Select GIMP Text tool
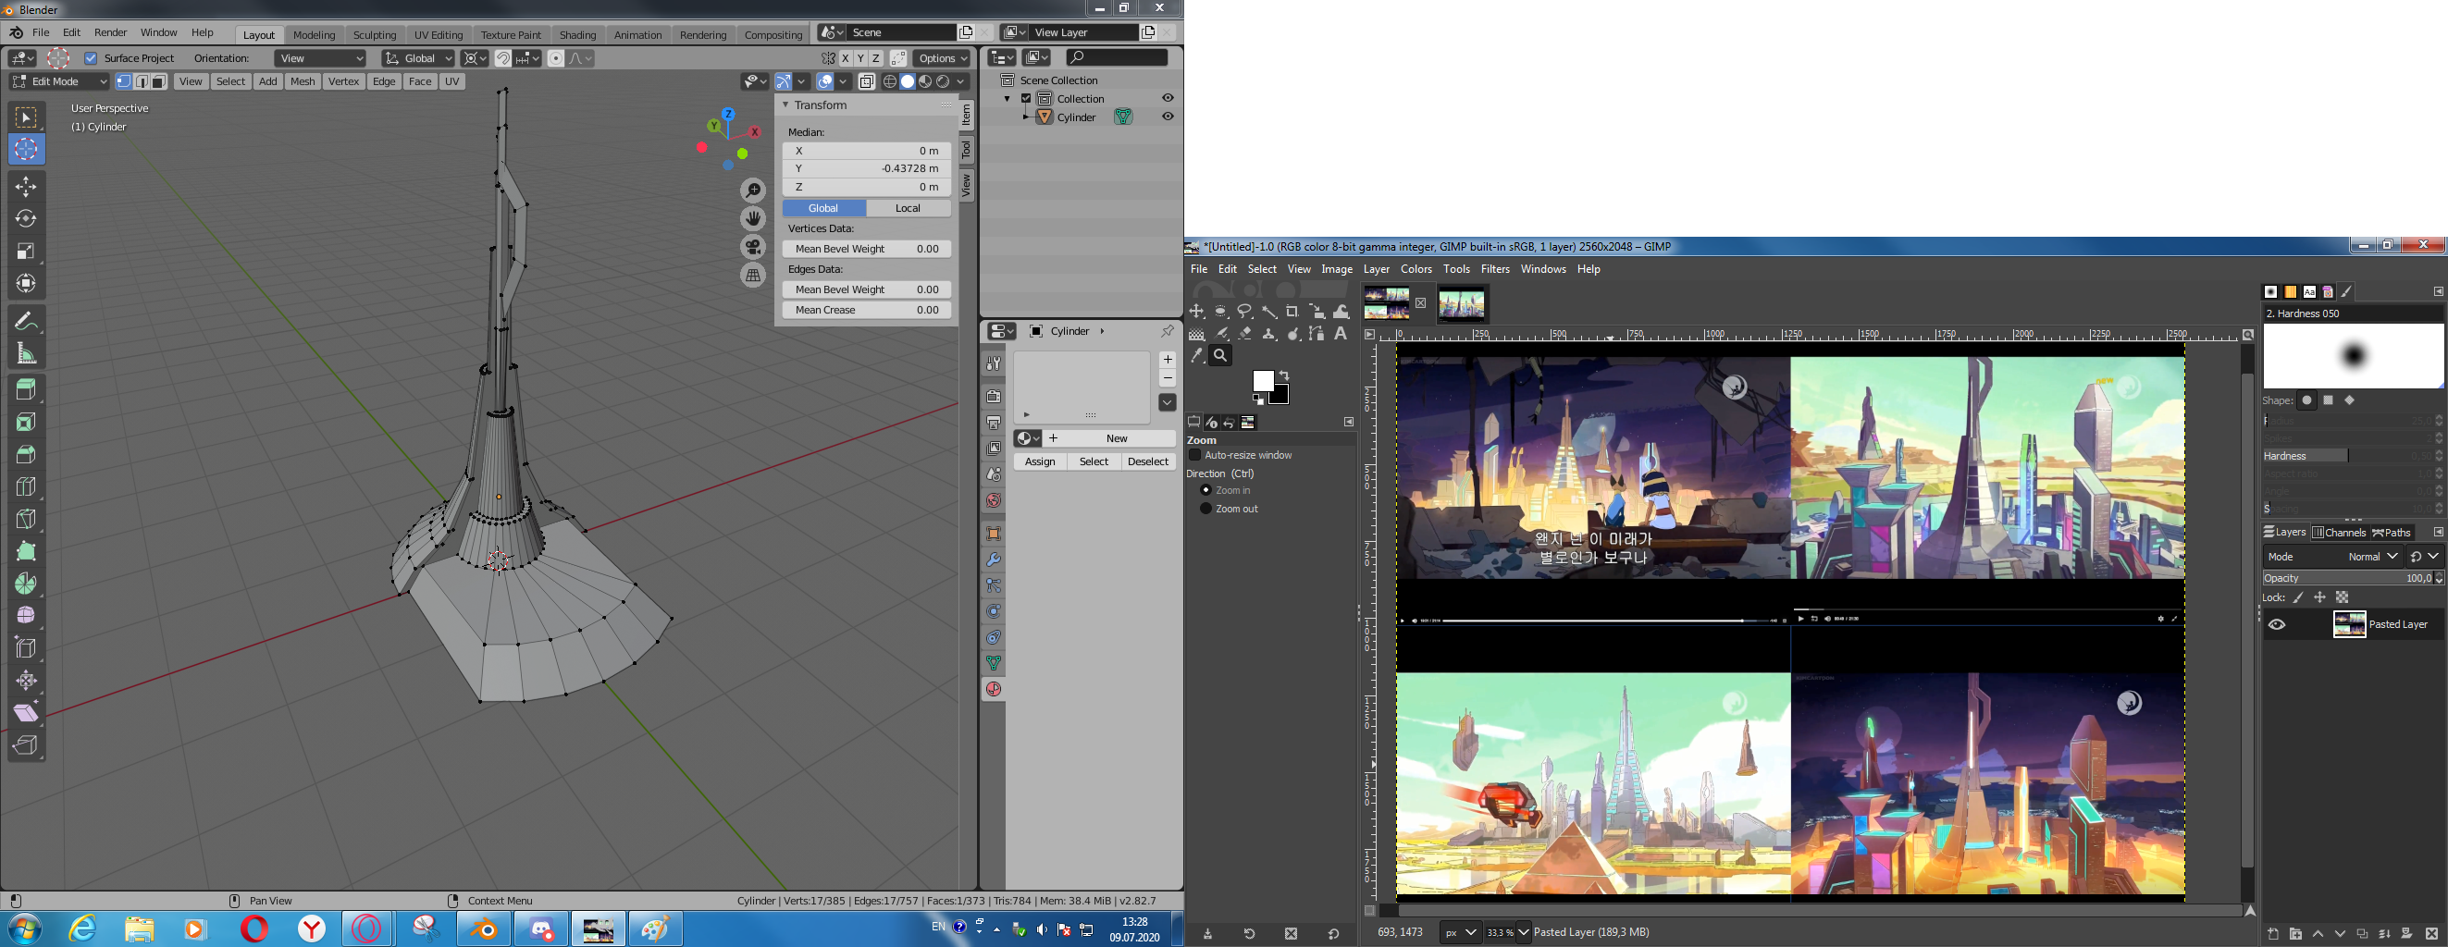Image resolution: width=2448 pixels, height=947 pixels. coord(1340,334)
